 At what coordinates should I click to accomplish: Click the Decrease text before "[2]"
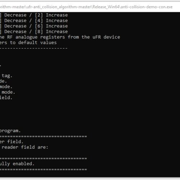click(15, 15)
